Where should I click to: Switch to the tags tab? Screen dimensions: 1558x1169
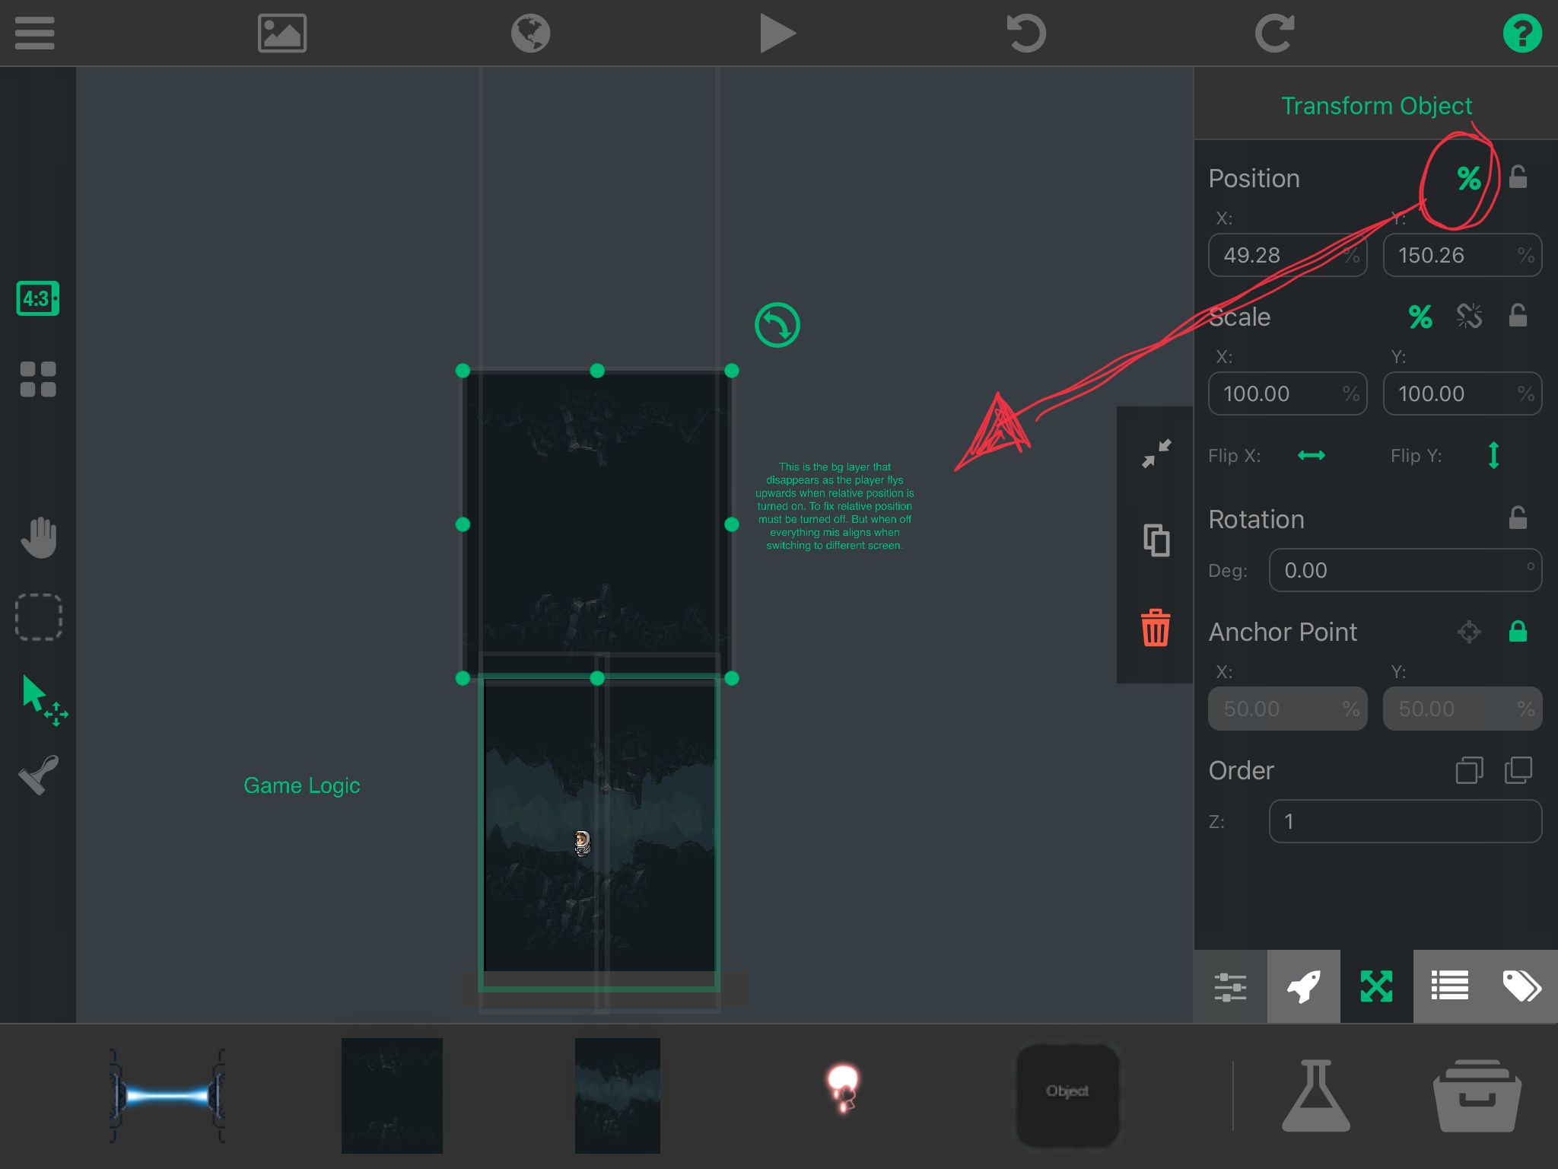[1521, 986]
